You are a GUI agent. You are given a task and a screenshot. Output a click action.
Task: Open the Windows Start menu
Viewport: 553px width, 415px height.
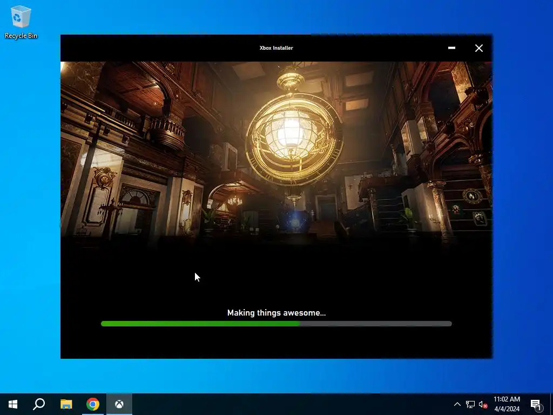click(13, 404)
